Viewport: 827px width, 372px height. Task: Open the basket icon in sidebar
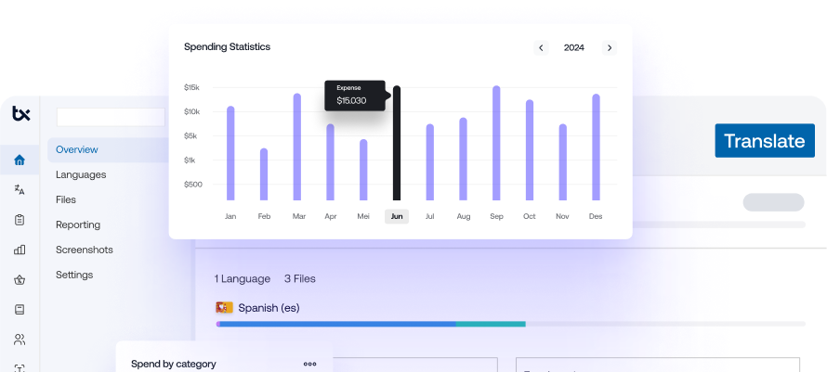(x=20, y=280)
